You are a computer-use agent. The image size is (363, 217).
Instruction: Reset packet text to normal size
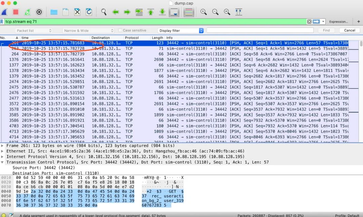[x=227, y=12]
